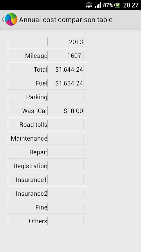Tap the signal strength bars icon
Screen dimensions: 141x252
(98, 5)
